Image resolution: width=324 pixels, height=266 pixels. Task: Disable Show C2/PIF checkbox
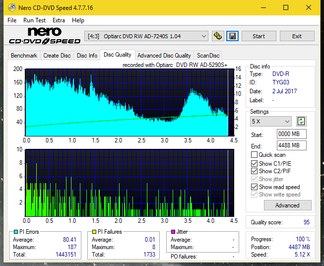pyautogui.click(x=254, y=171)
